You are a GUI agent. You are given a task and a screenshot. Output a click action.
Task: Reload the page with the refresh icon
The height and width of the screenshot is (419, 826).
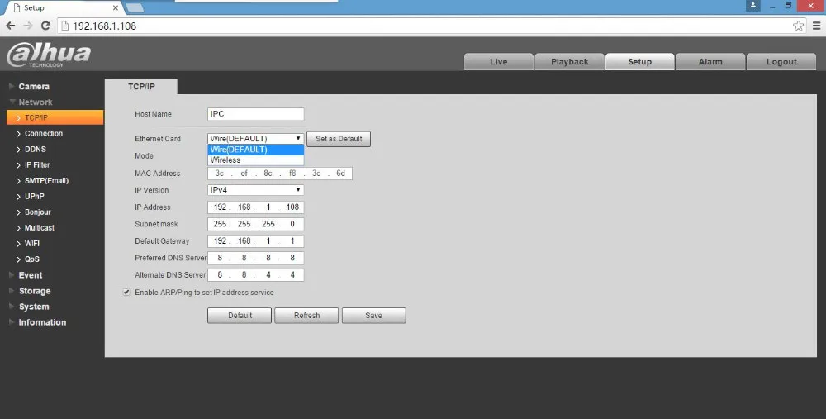45,26
